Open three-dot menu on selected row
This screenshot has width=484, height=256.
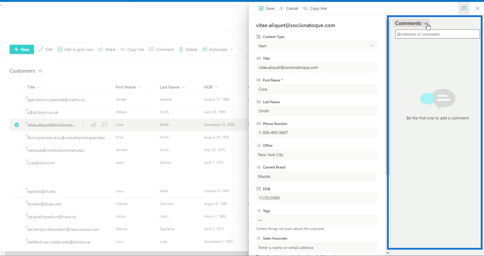tap(83, 125)
